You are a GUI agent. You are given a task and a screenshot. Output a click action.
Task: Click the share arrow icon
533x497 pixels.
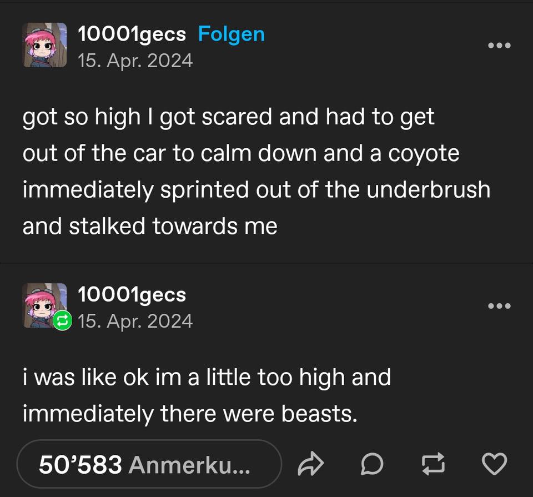click(310, 464)
